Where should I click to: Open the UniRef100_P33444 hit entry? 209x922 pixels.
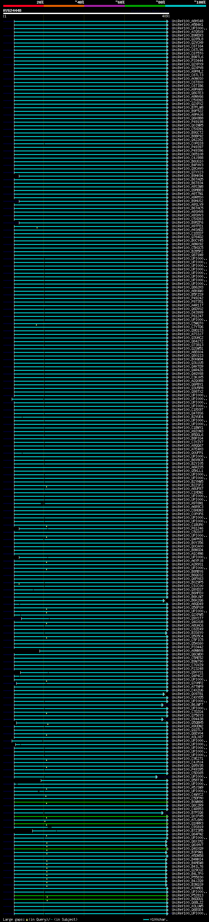pyautogui.click(x=187, y=61)
